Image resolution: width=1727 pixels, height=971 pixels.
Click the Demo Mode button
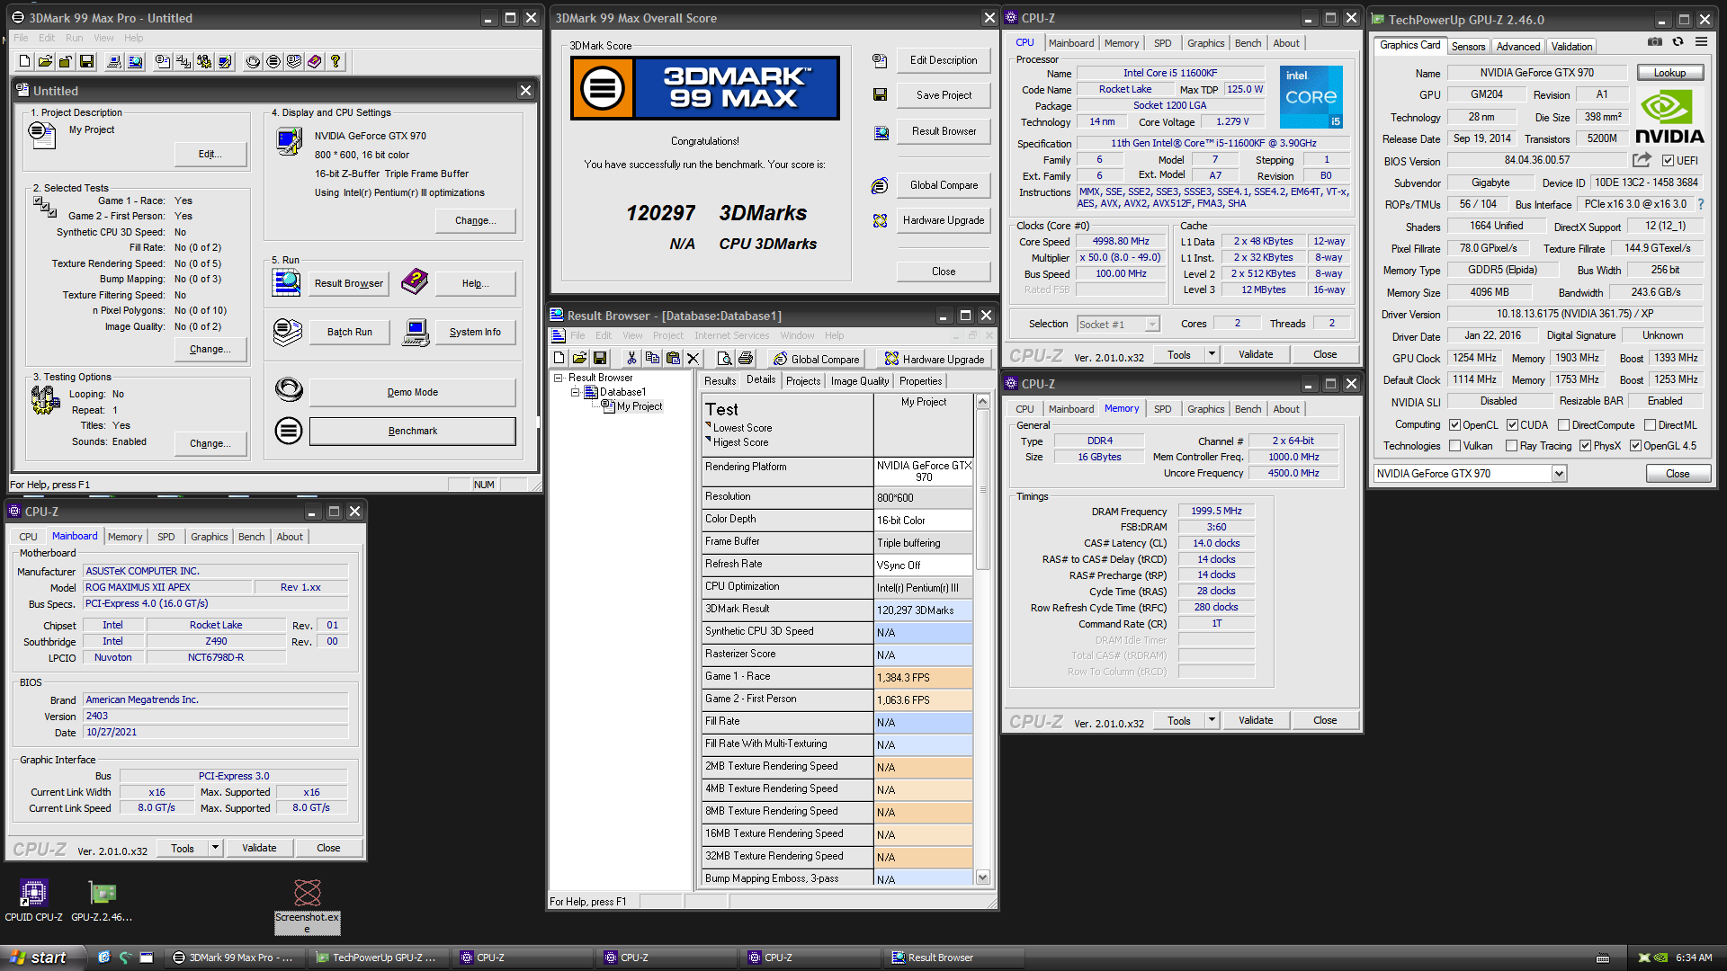[413, 392]
